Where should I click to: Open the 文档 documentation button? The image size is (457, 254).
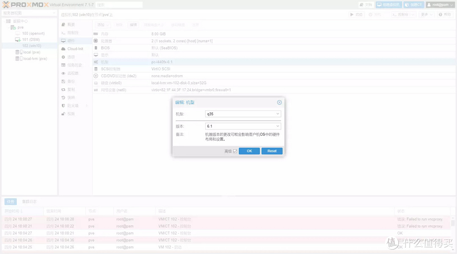(366, 5)
